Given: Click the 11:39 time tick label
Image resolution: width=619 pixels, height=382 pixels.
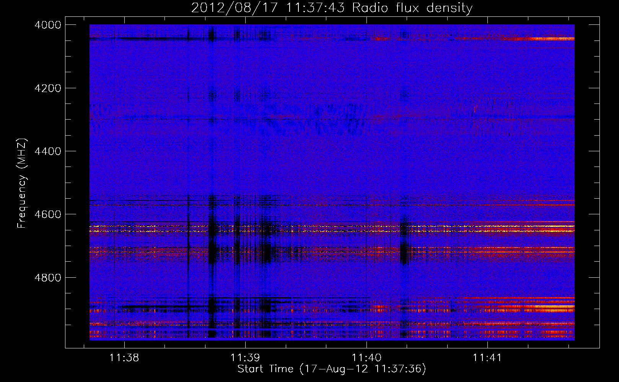Looking at the screenshot, I should (x=245, y=358).
